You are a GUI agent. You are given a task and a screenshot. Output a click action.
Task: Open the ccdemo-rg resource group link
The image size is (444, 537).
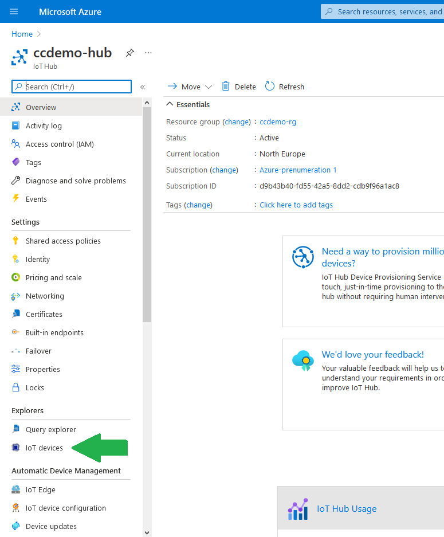tap(278, 122)
